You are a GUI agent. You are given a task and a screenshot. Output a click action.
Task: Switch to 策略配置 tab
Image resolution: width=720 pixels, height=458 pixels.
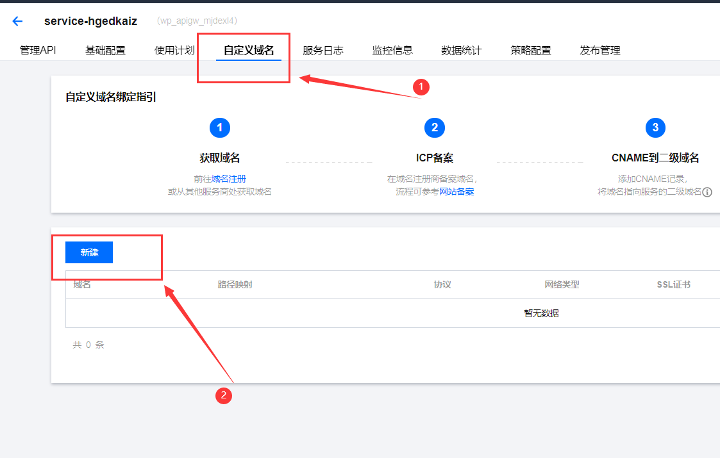pos(530,49)
